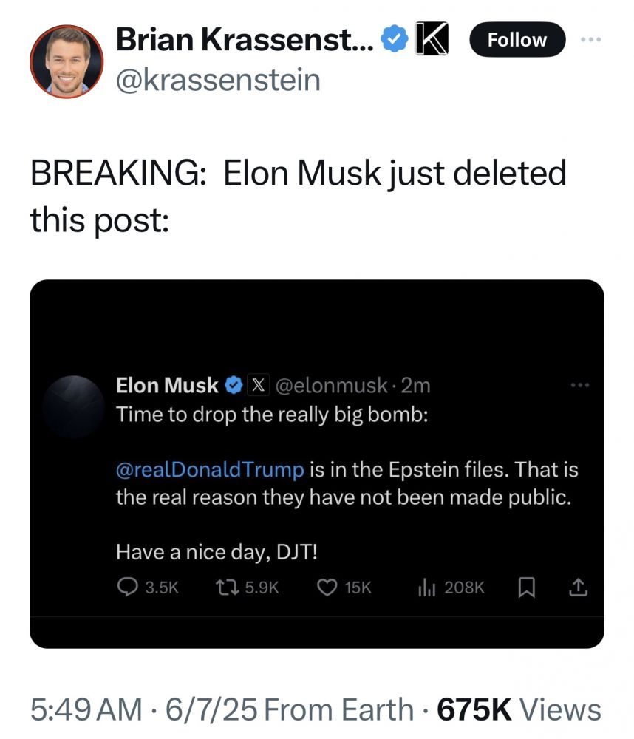Click the dark avatar on the embedded post
The image size is (634, 739).
point(73,405)
